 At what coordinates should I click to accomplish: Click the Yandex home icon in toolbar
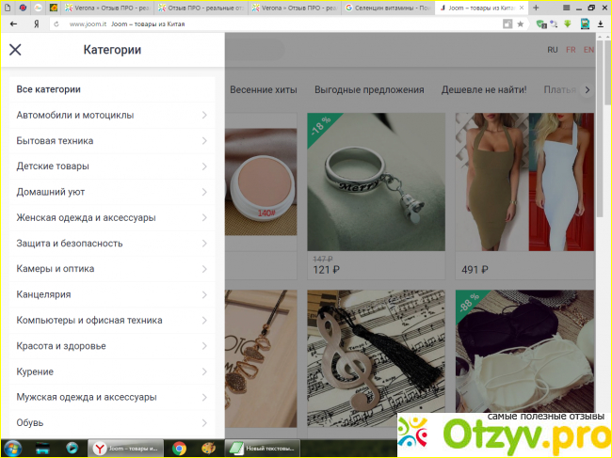point(36,23)
